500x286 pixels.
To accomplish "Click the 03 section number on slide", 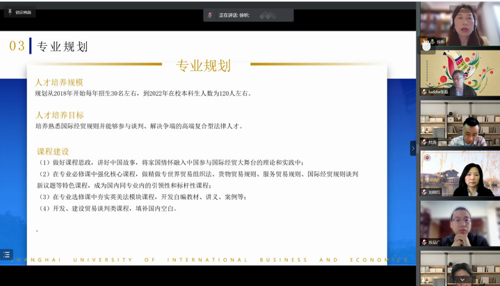I will click(x=17, y=46).
